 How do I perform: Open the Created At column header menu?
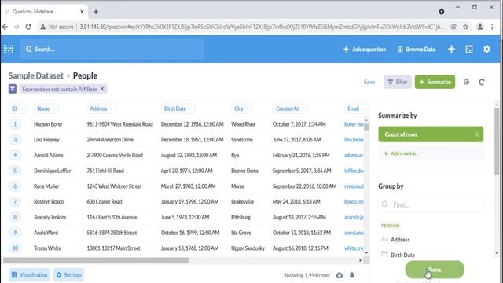(290, 108)
